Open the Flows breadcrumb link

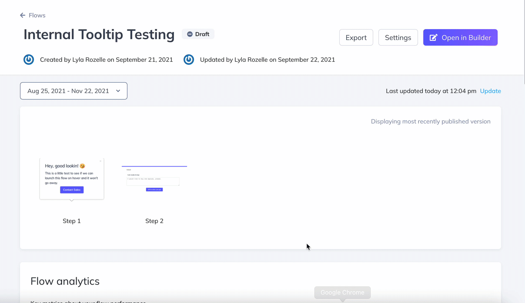click(37, 15)
